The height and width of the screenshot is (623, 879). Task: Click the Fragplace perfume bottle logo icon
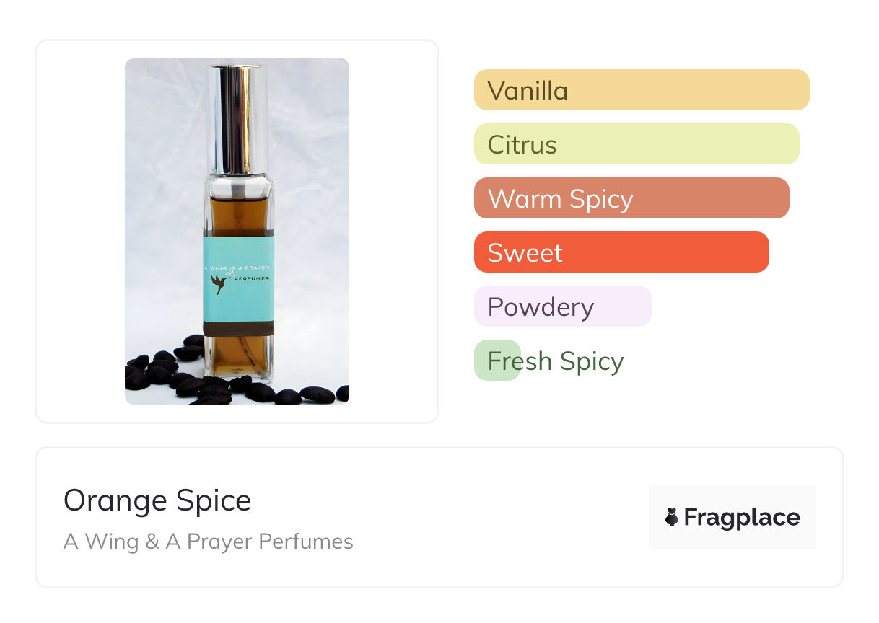click(672, 517)
